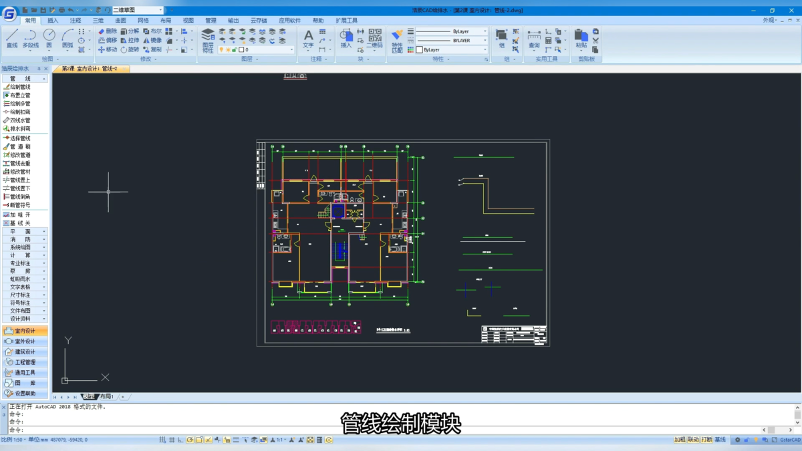Open the BYLAYER lineweight dropdown
Viewport: 802px width, 451px height.
[451, 41]
